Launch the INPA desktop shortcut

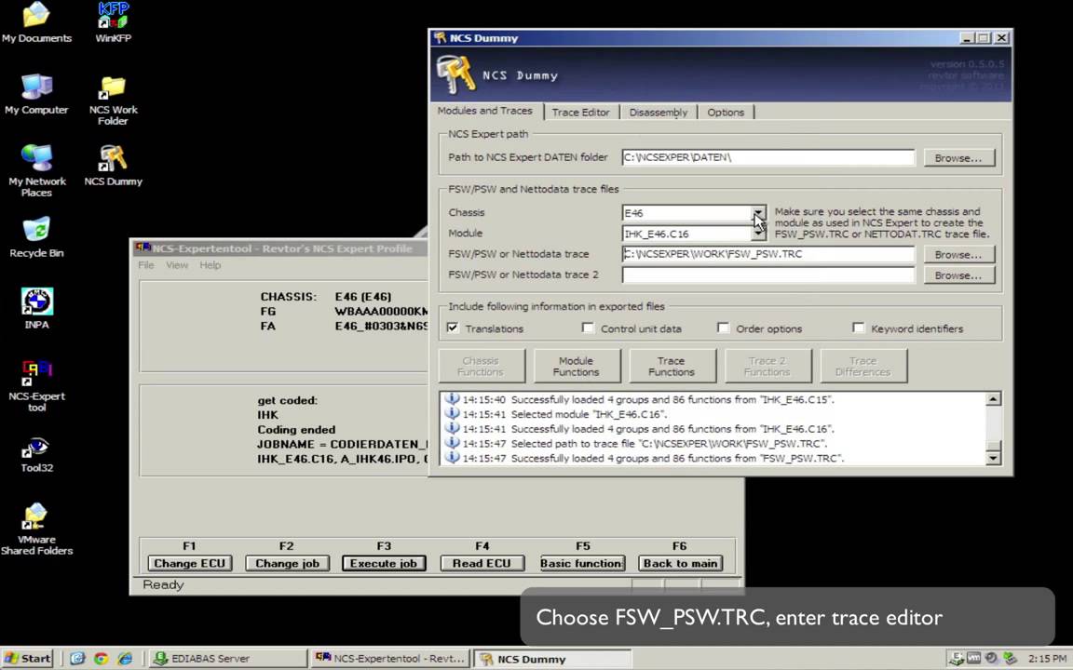[36, 309]
